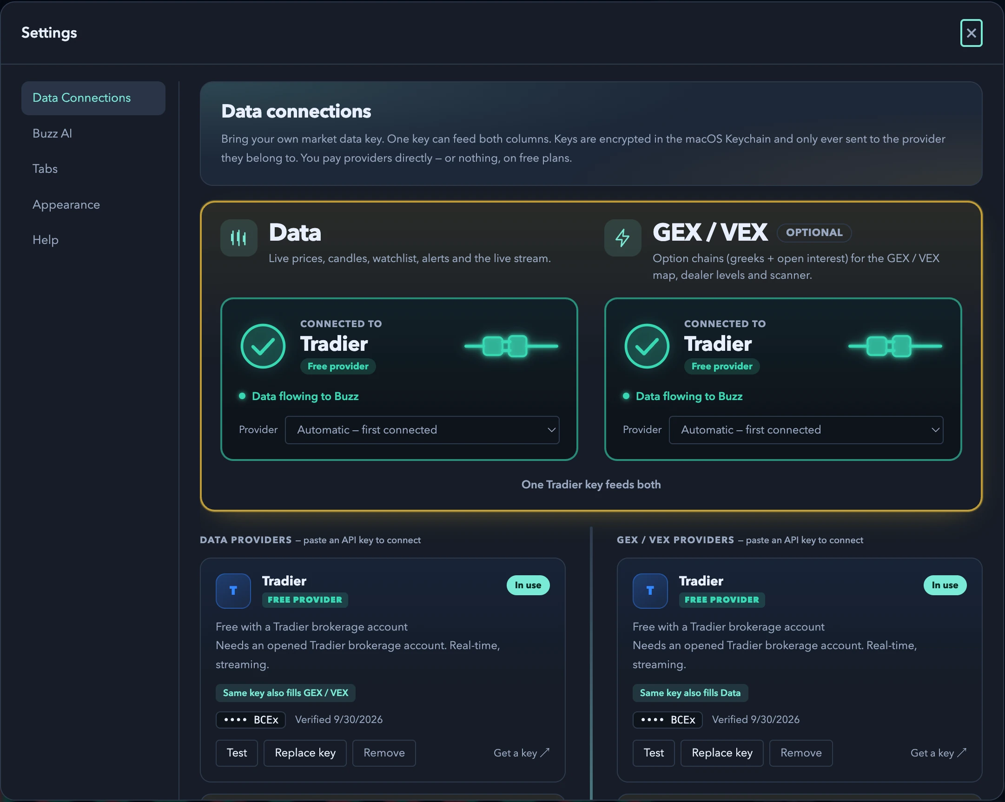Click Free provider badge in GEX / VEX card

pyautogui.click(x=721, y=366)
